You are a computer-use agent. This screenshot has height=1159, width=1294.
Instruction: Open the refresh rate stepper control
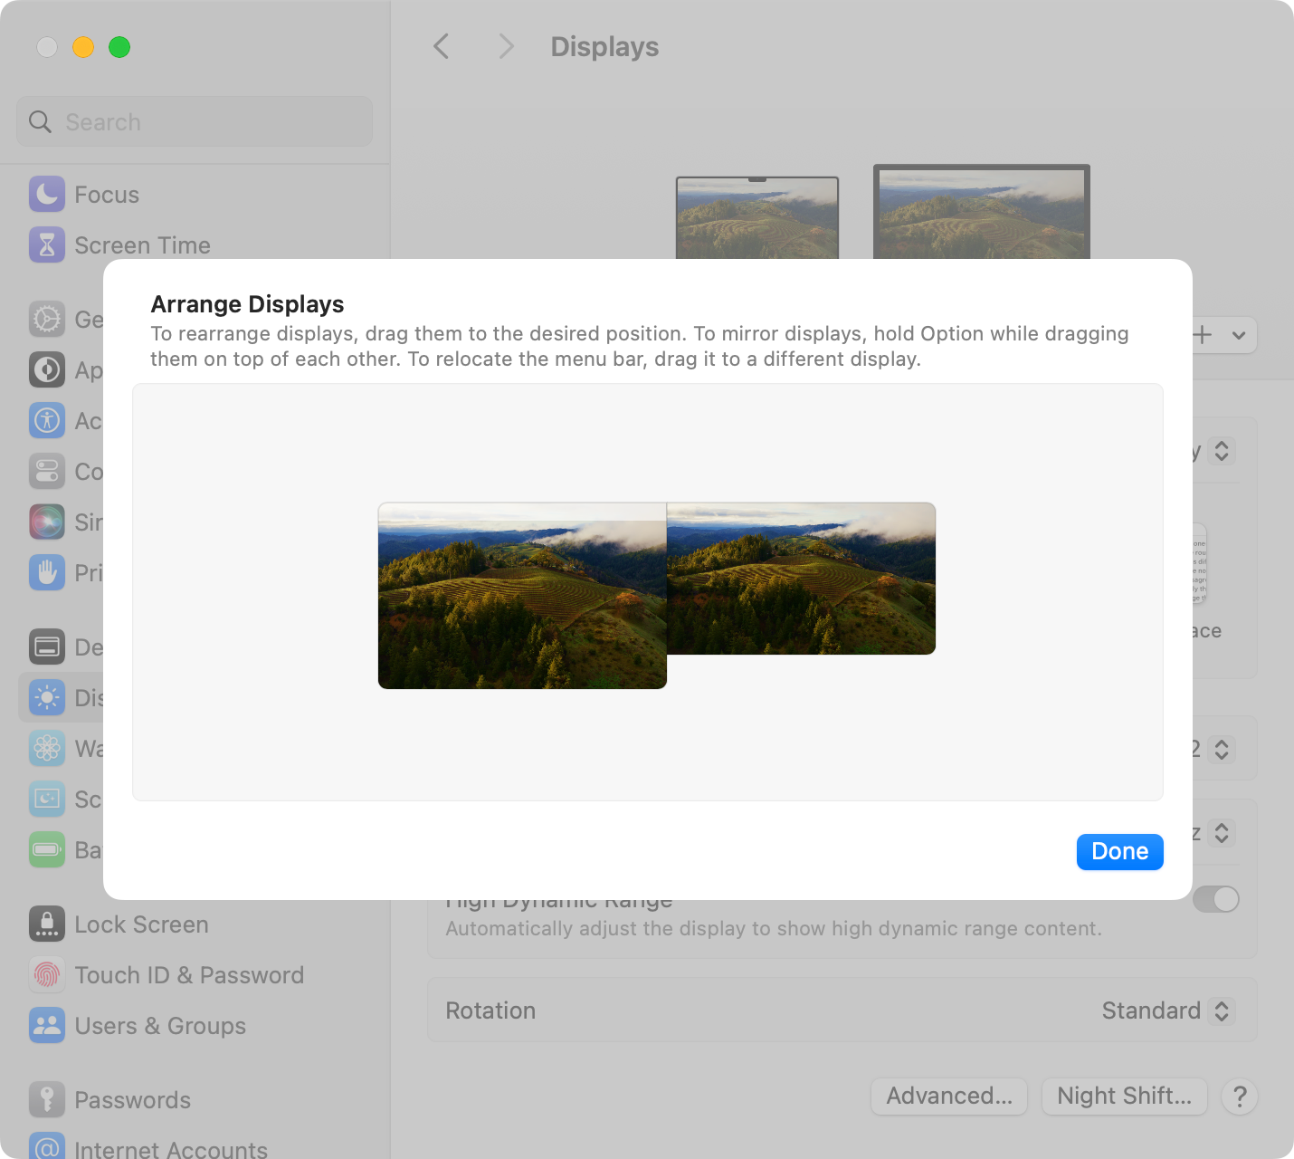pos(1223,832)
